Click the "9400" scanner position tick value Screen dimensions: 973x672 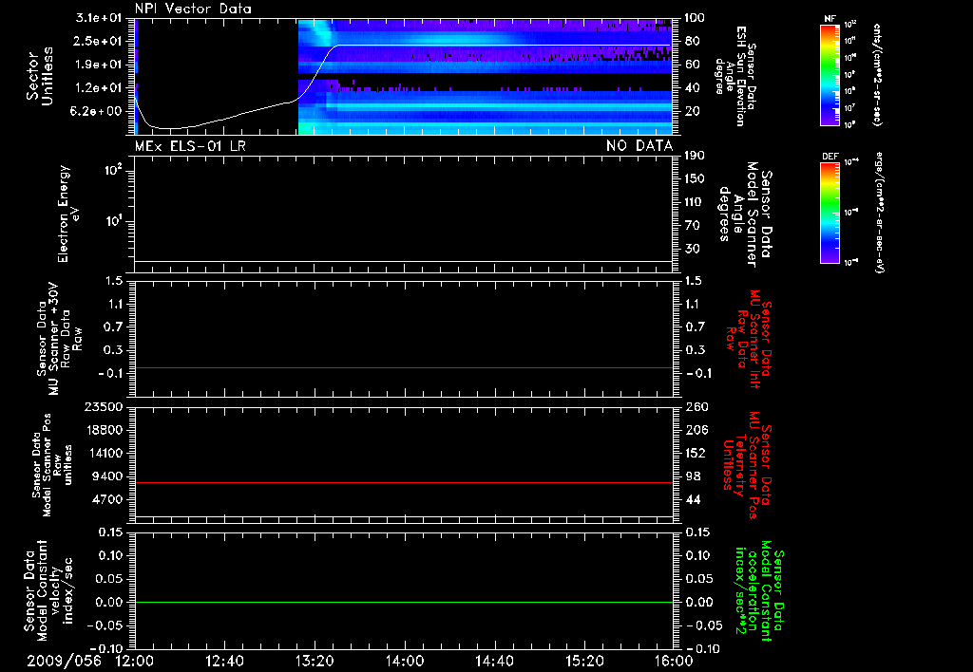[106, 476]
